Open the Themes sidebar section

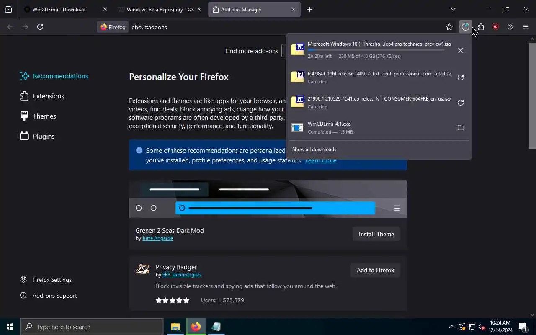tap(38, 116)
